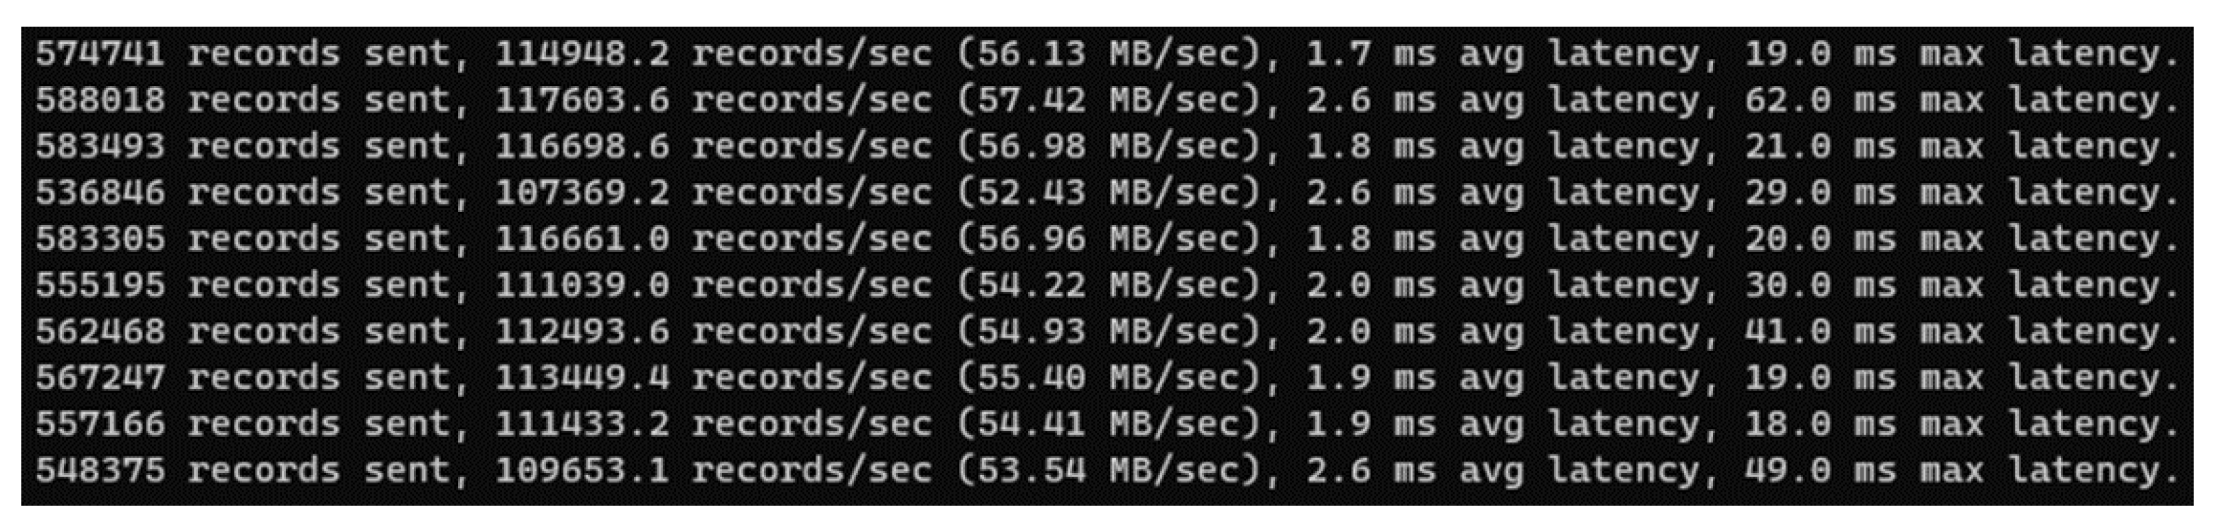Click the 574741 record count
Image resolution: width=2223 pixels, height=529 pixels.
100,55
